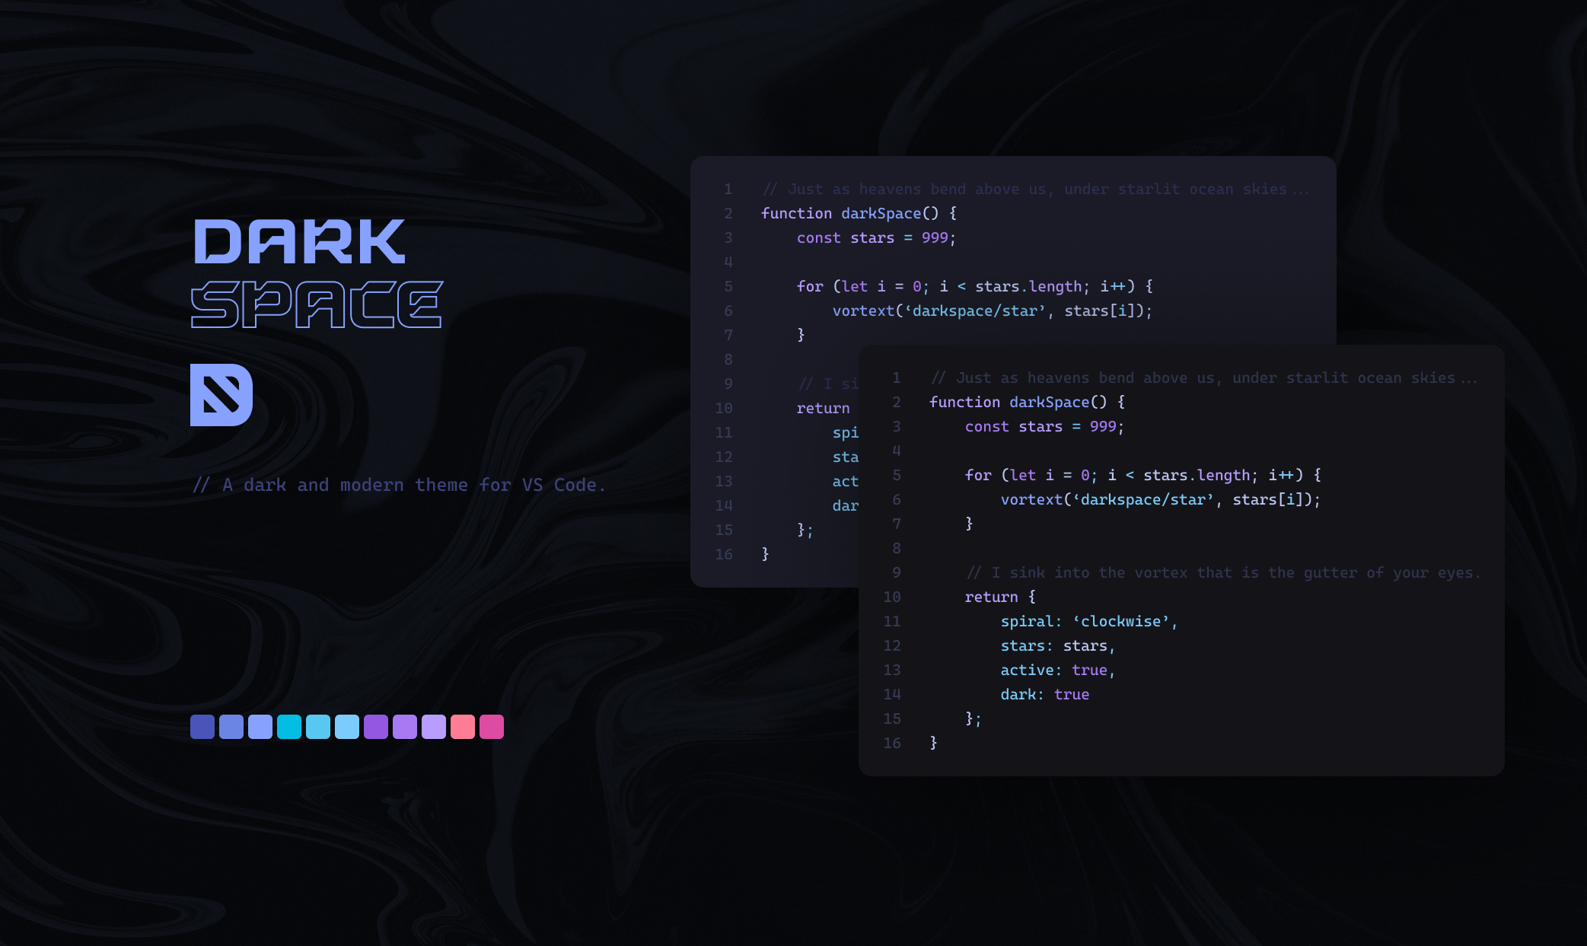Image resolution: width=1587 pixels, height=946 pixels.
Task: Pick the magenta last color swatch
Action: click(492, 727)
